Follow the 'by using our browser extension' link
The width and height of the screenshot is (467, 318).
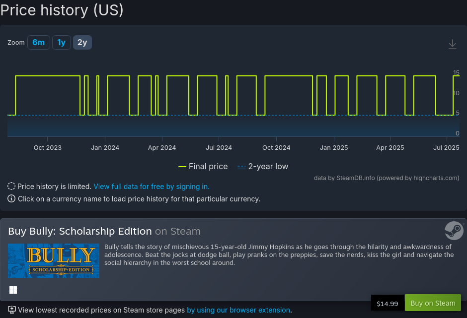pos(238,310)
